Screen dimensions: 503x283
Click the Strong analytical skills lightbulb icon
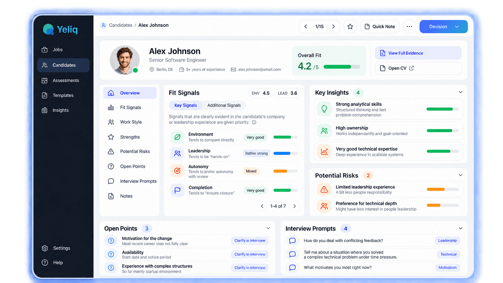tap(324, 109)
